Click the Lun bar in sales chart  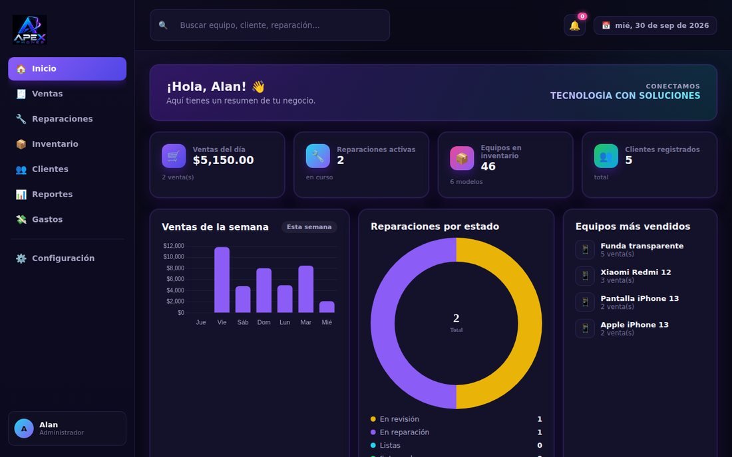point(285,299)
